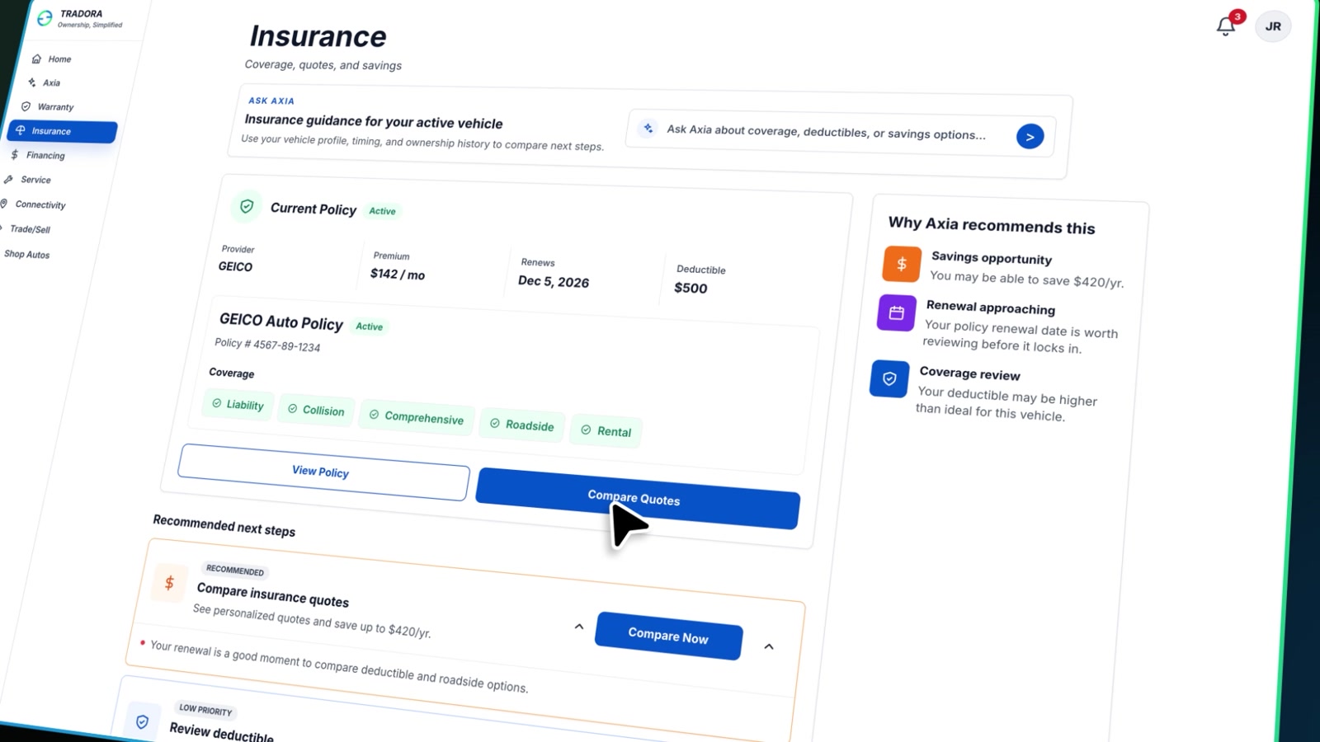
Task: Click the Current Policy green shield icon
Action: (x=247, y=206)
